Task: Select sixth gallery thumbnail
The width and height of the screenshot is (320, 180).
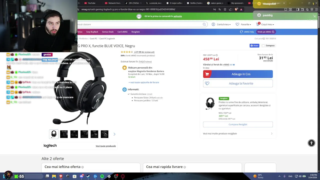Action: coord(104,134)
